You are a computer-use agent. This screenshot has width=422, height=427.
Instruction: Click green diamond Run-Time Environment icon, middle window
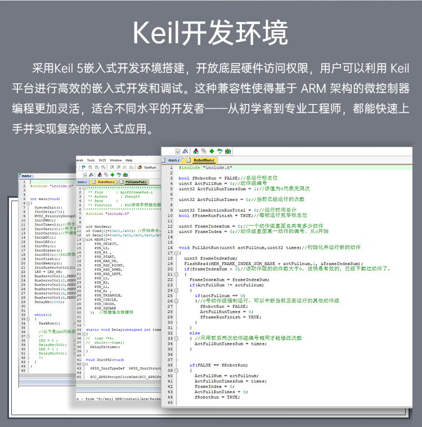pyautogui.click(x=113, y=175)
